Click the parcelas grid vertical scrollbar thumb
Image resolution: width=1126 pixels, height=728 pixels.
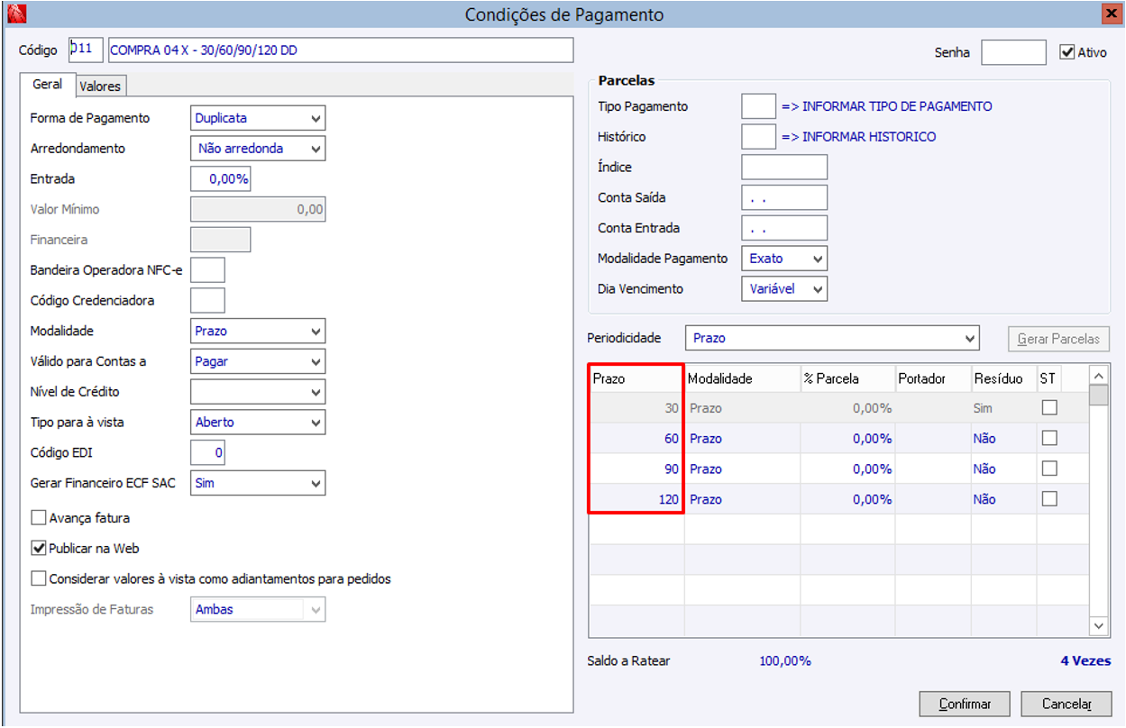click(1098, 396)
